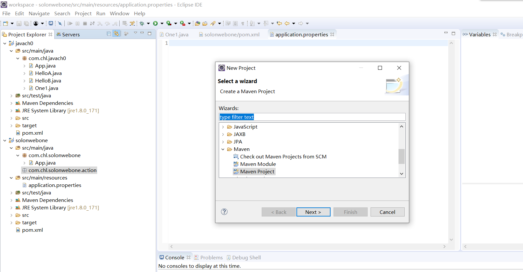Viewport: 523px width, 272px height.
Task: Collapse the javach0 project node
Action: click(5, 43)
